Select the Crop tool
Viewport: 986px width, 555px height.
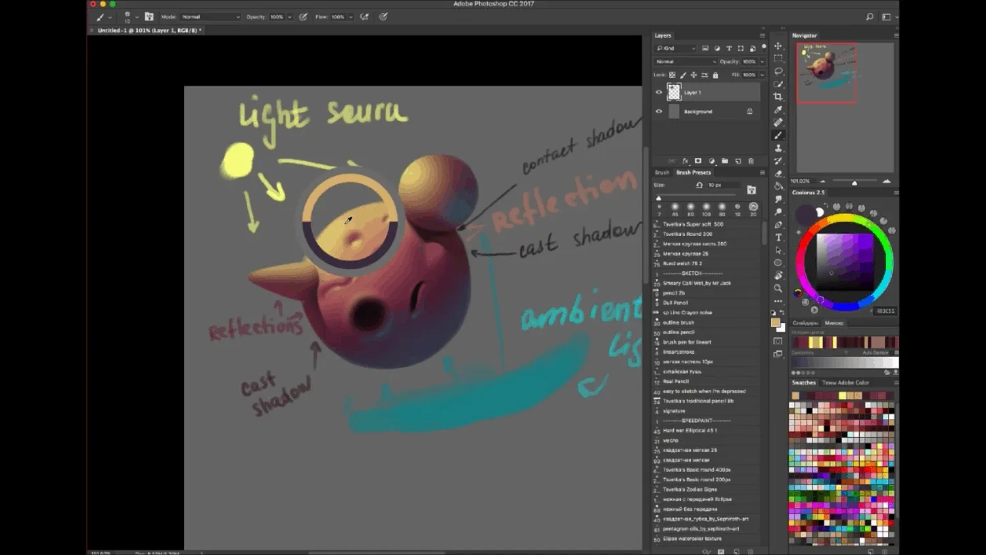(x=778, y=97)
